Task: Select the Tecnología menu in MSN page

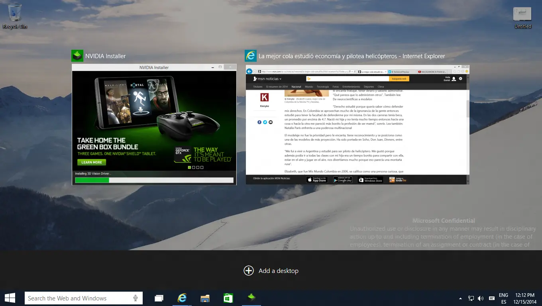Action: pyautogui.click(x=323, y=86)
